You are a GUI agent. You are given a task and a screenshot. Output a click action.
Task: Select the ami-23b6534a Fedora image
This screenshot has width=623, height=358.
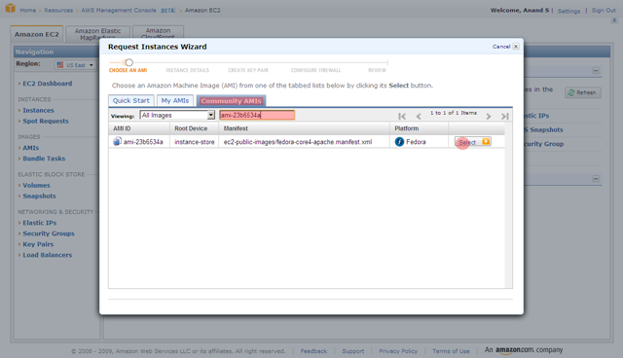pos(473,142)
